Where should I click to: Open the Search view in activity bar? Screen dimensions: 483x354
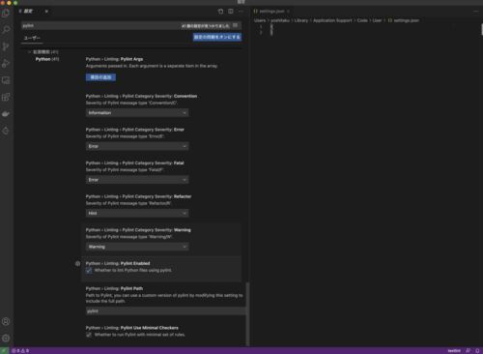point(6,30)
